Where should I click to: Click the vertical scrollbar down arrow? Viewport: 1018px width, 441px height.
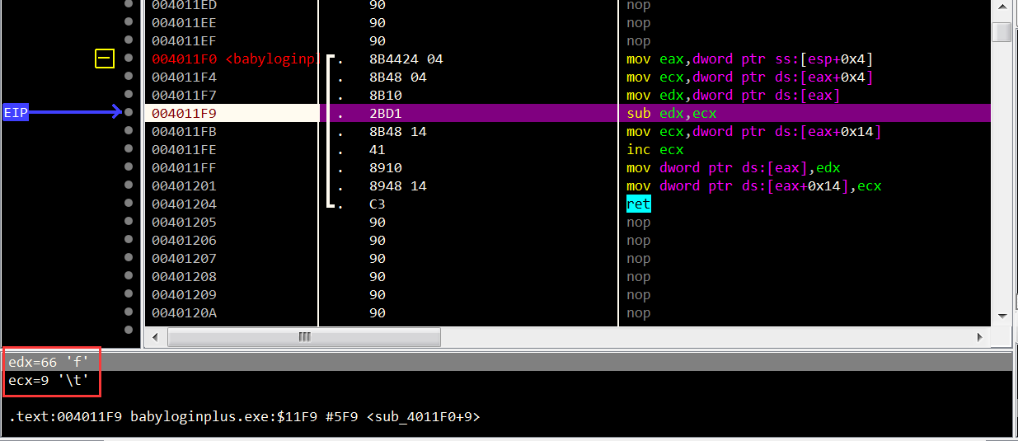click(x=1002, y=315)
